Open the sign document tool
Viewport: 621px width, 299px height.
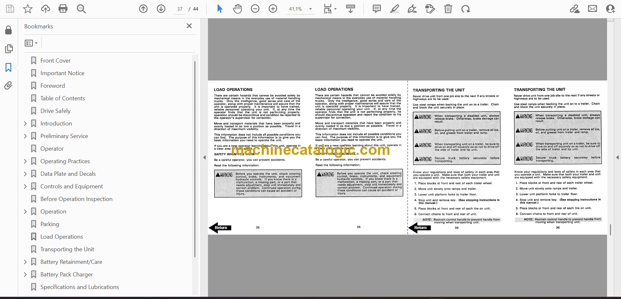point(412,9)
